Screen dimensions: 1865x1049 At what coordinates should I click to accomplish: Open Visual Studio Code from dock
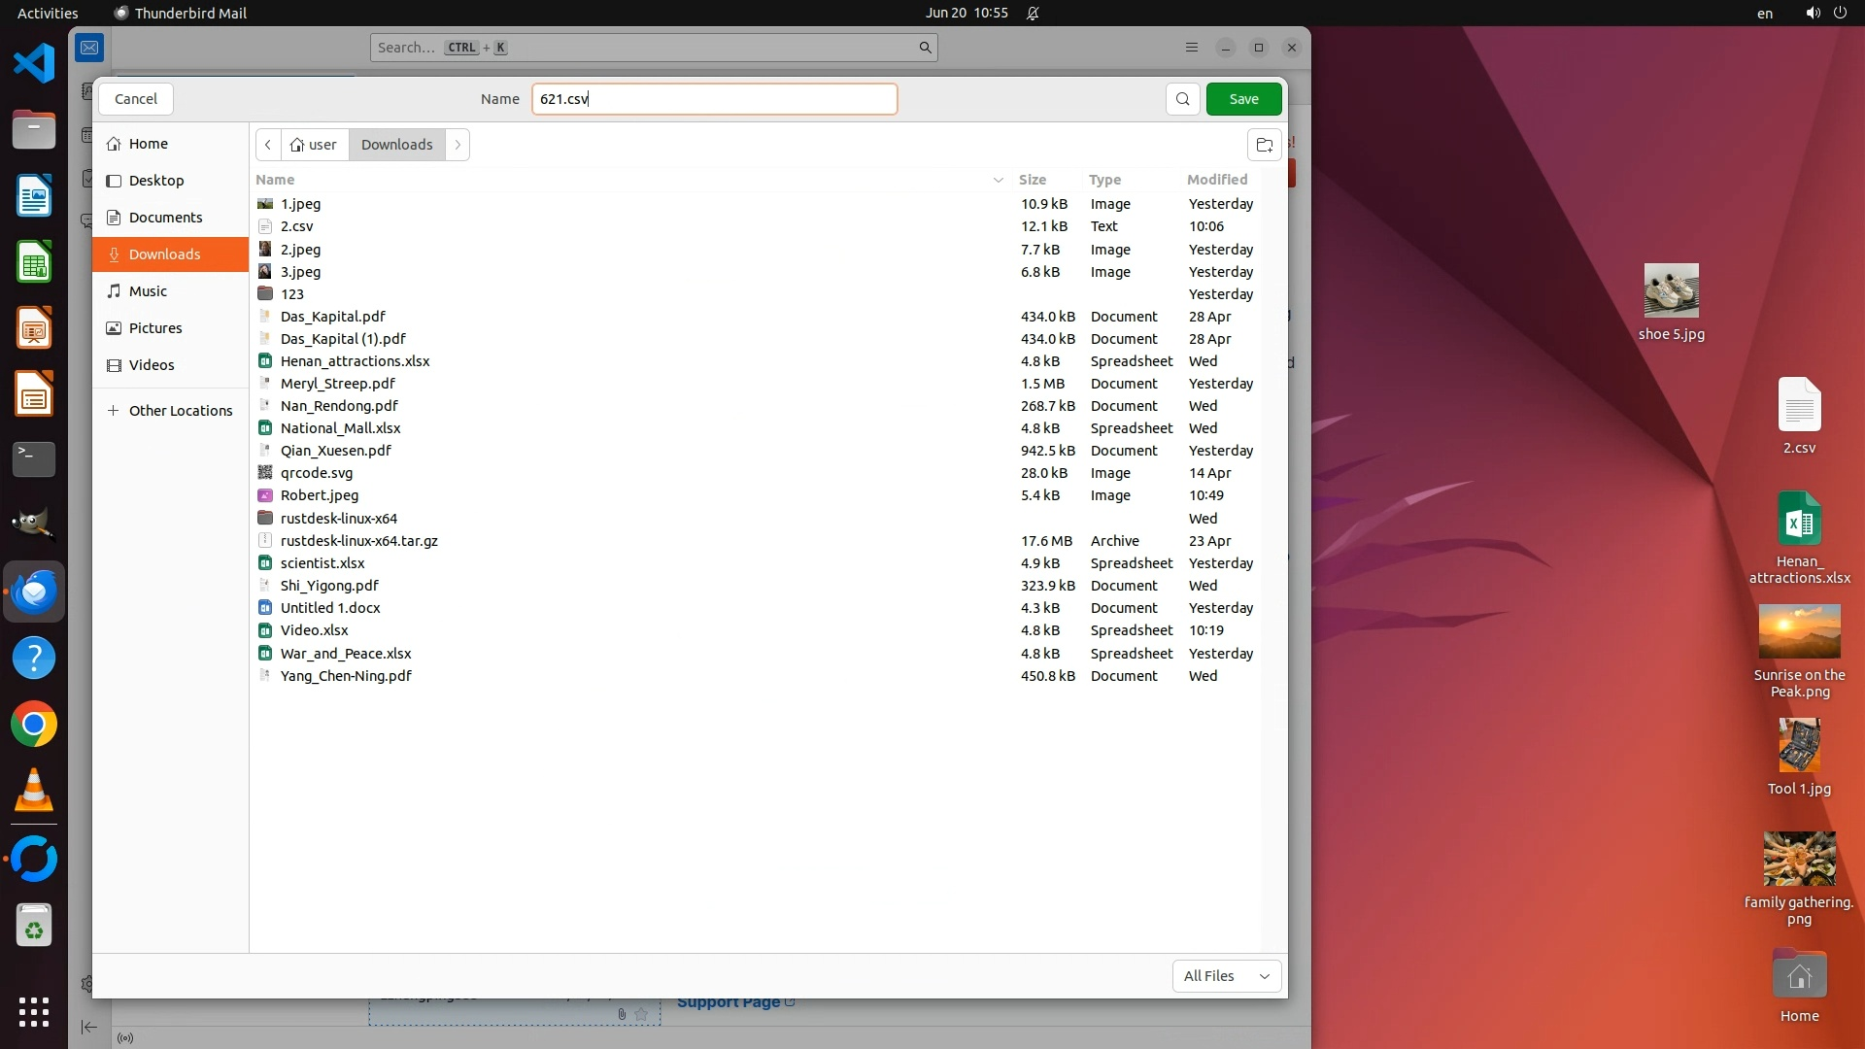(34, 64)
